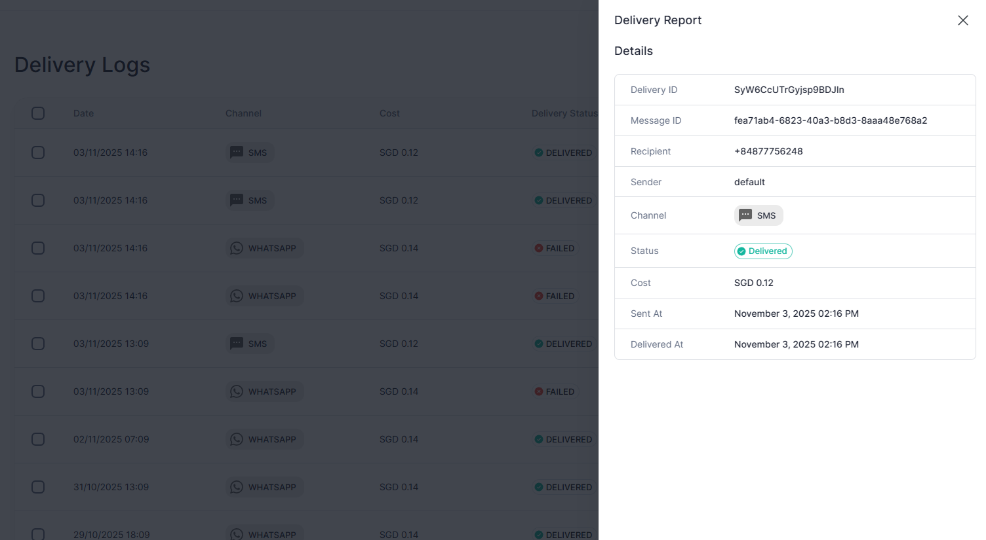Click SMS chip in 03/11/2025 13:09 row
The height and width of the screenshot is (540, 986).
tap(250, 344)
